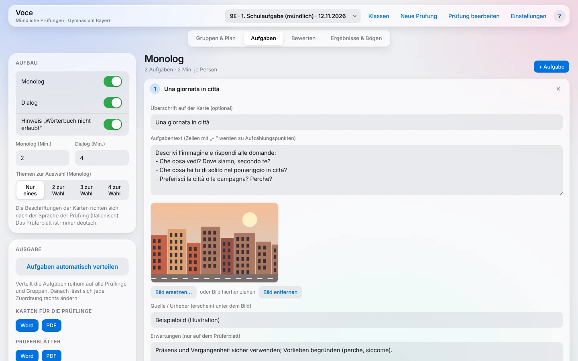The width and height of the screenshot is (578, 361).
Task: Add a new task with + Aufgabe
Action: coord(552,67)
